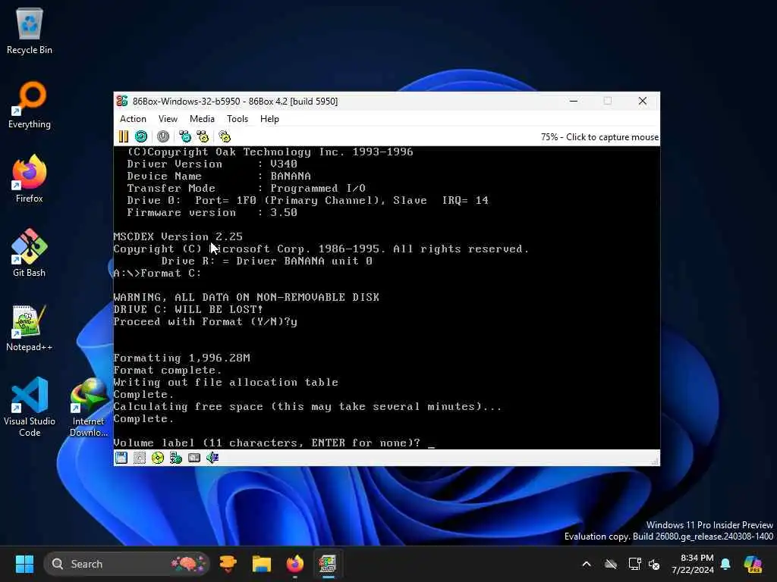
Task: Click the floppy disk status icon
Action: click(x=121, y=458)
